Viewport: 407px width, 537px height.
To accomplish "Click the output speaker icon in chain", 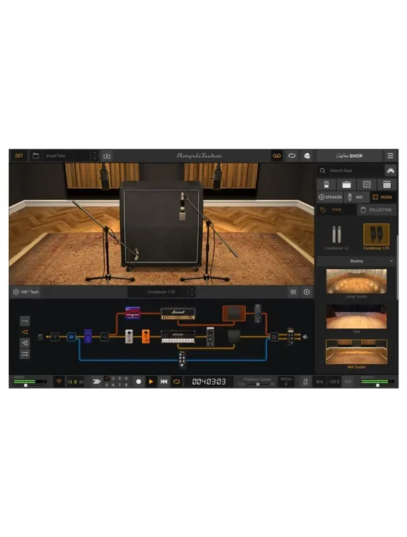I will [306, 337].
